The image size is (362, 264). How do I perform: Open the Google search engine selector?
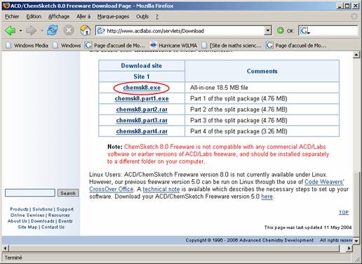point(305,31)
